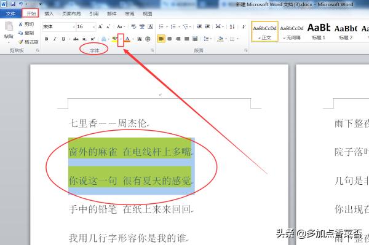This screenshot has height=245, width=369.
Task: Click the paragraph shading paint bucket icon
Action: (220, 39)
